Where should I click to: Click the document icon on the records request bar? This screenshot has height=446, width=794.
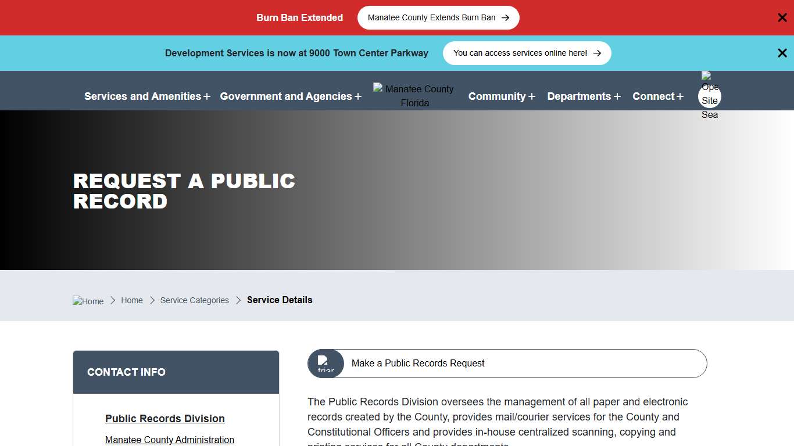point(326,363)
